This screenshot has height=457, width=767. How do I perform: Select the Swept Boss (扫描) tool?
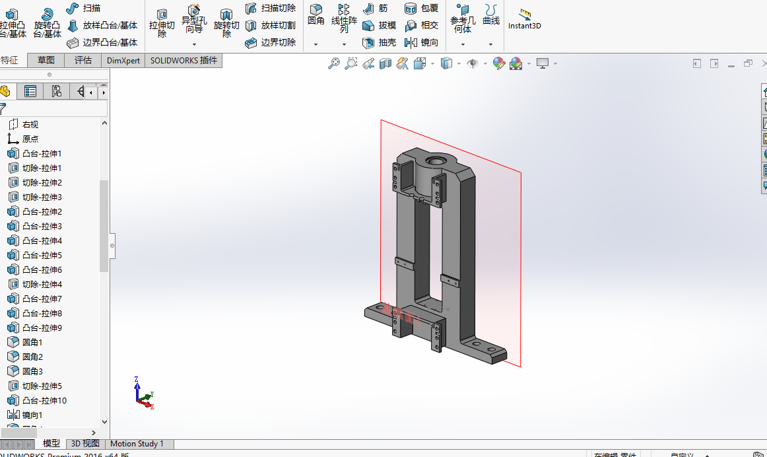coord(83,9)
